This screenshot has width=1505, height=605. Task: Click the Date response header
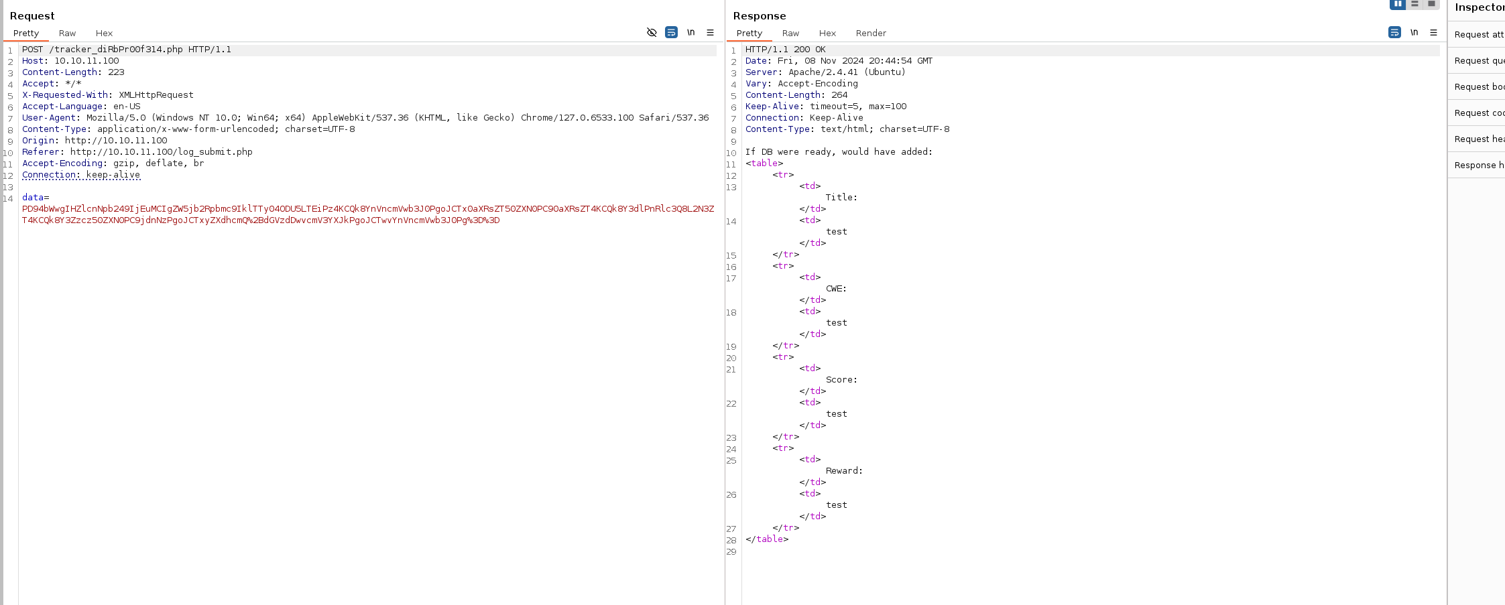pyautogui.click(x=839, y=61)
